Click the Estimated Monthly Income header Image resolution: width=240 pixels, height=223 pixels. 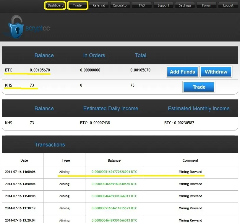point(199,109)
